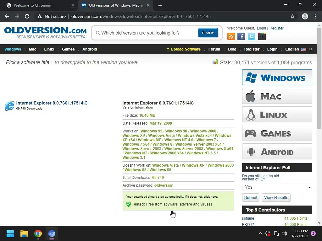Click Login in the black nav bar
This screenshot has width=322, height=241.
pos(272,49)
